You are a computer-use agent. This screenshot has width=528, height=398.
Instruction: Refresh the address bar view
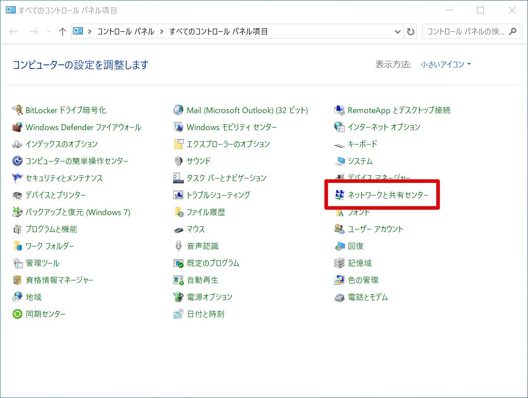410,32
